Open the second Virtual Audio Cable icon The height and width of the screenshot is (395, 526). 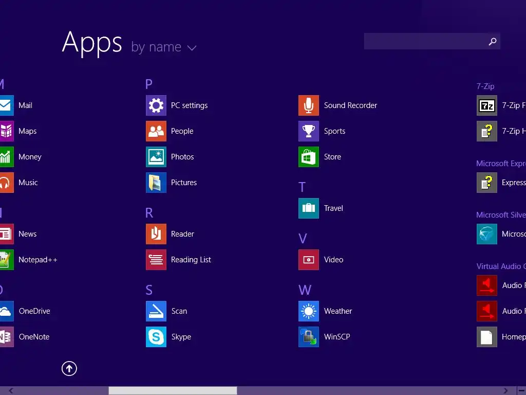click(x=487, y=311)
